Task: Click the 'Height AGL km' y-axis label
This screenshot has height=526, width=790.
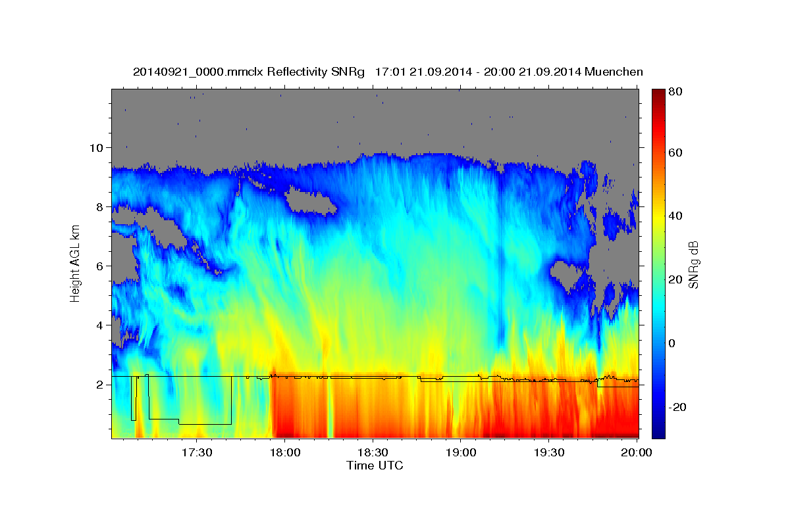Action: click(76, 264)
